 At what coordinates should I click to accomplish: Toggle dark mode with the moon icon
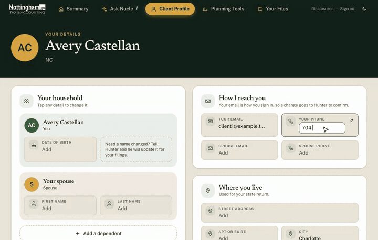(364, 9)
